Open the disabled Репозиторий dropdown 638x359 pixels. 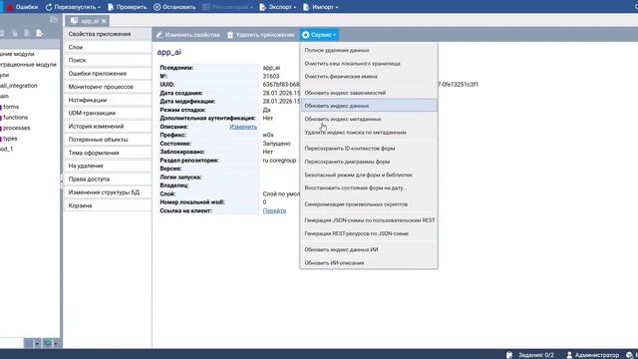[x=227, y=7]
